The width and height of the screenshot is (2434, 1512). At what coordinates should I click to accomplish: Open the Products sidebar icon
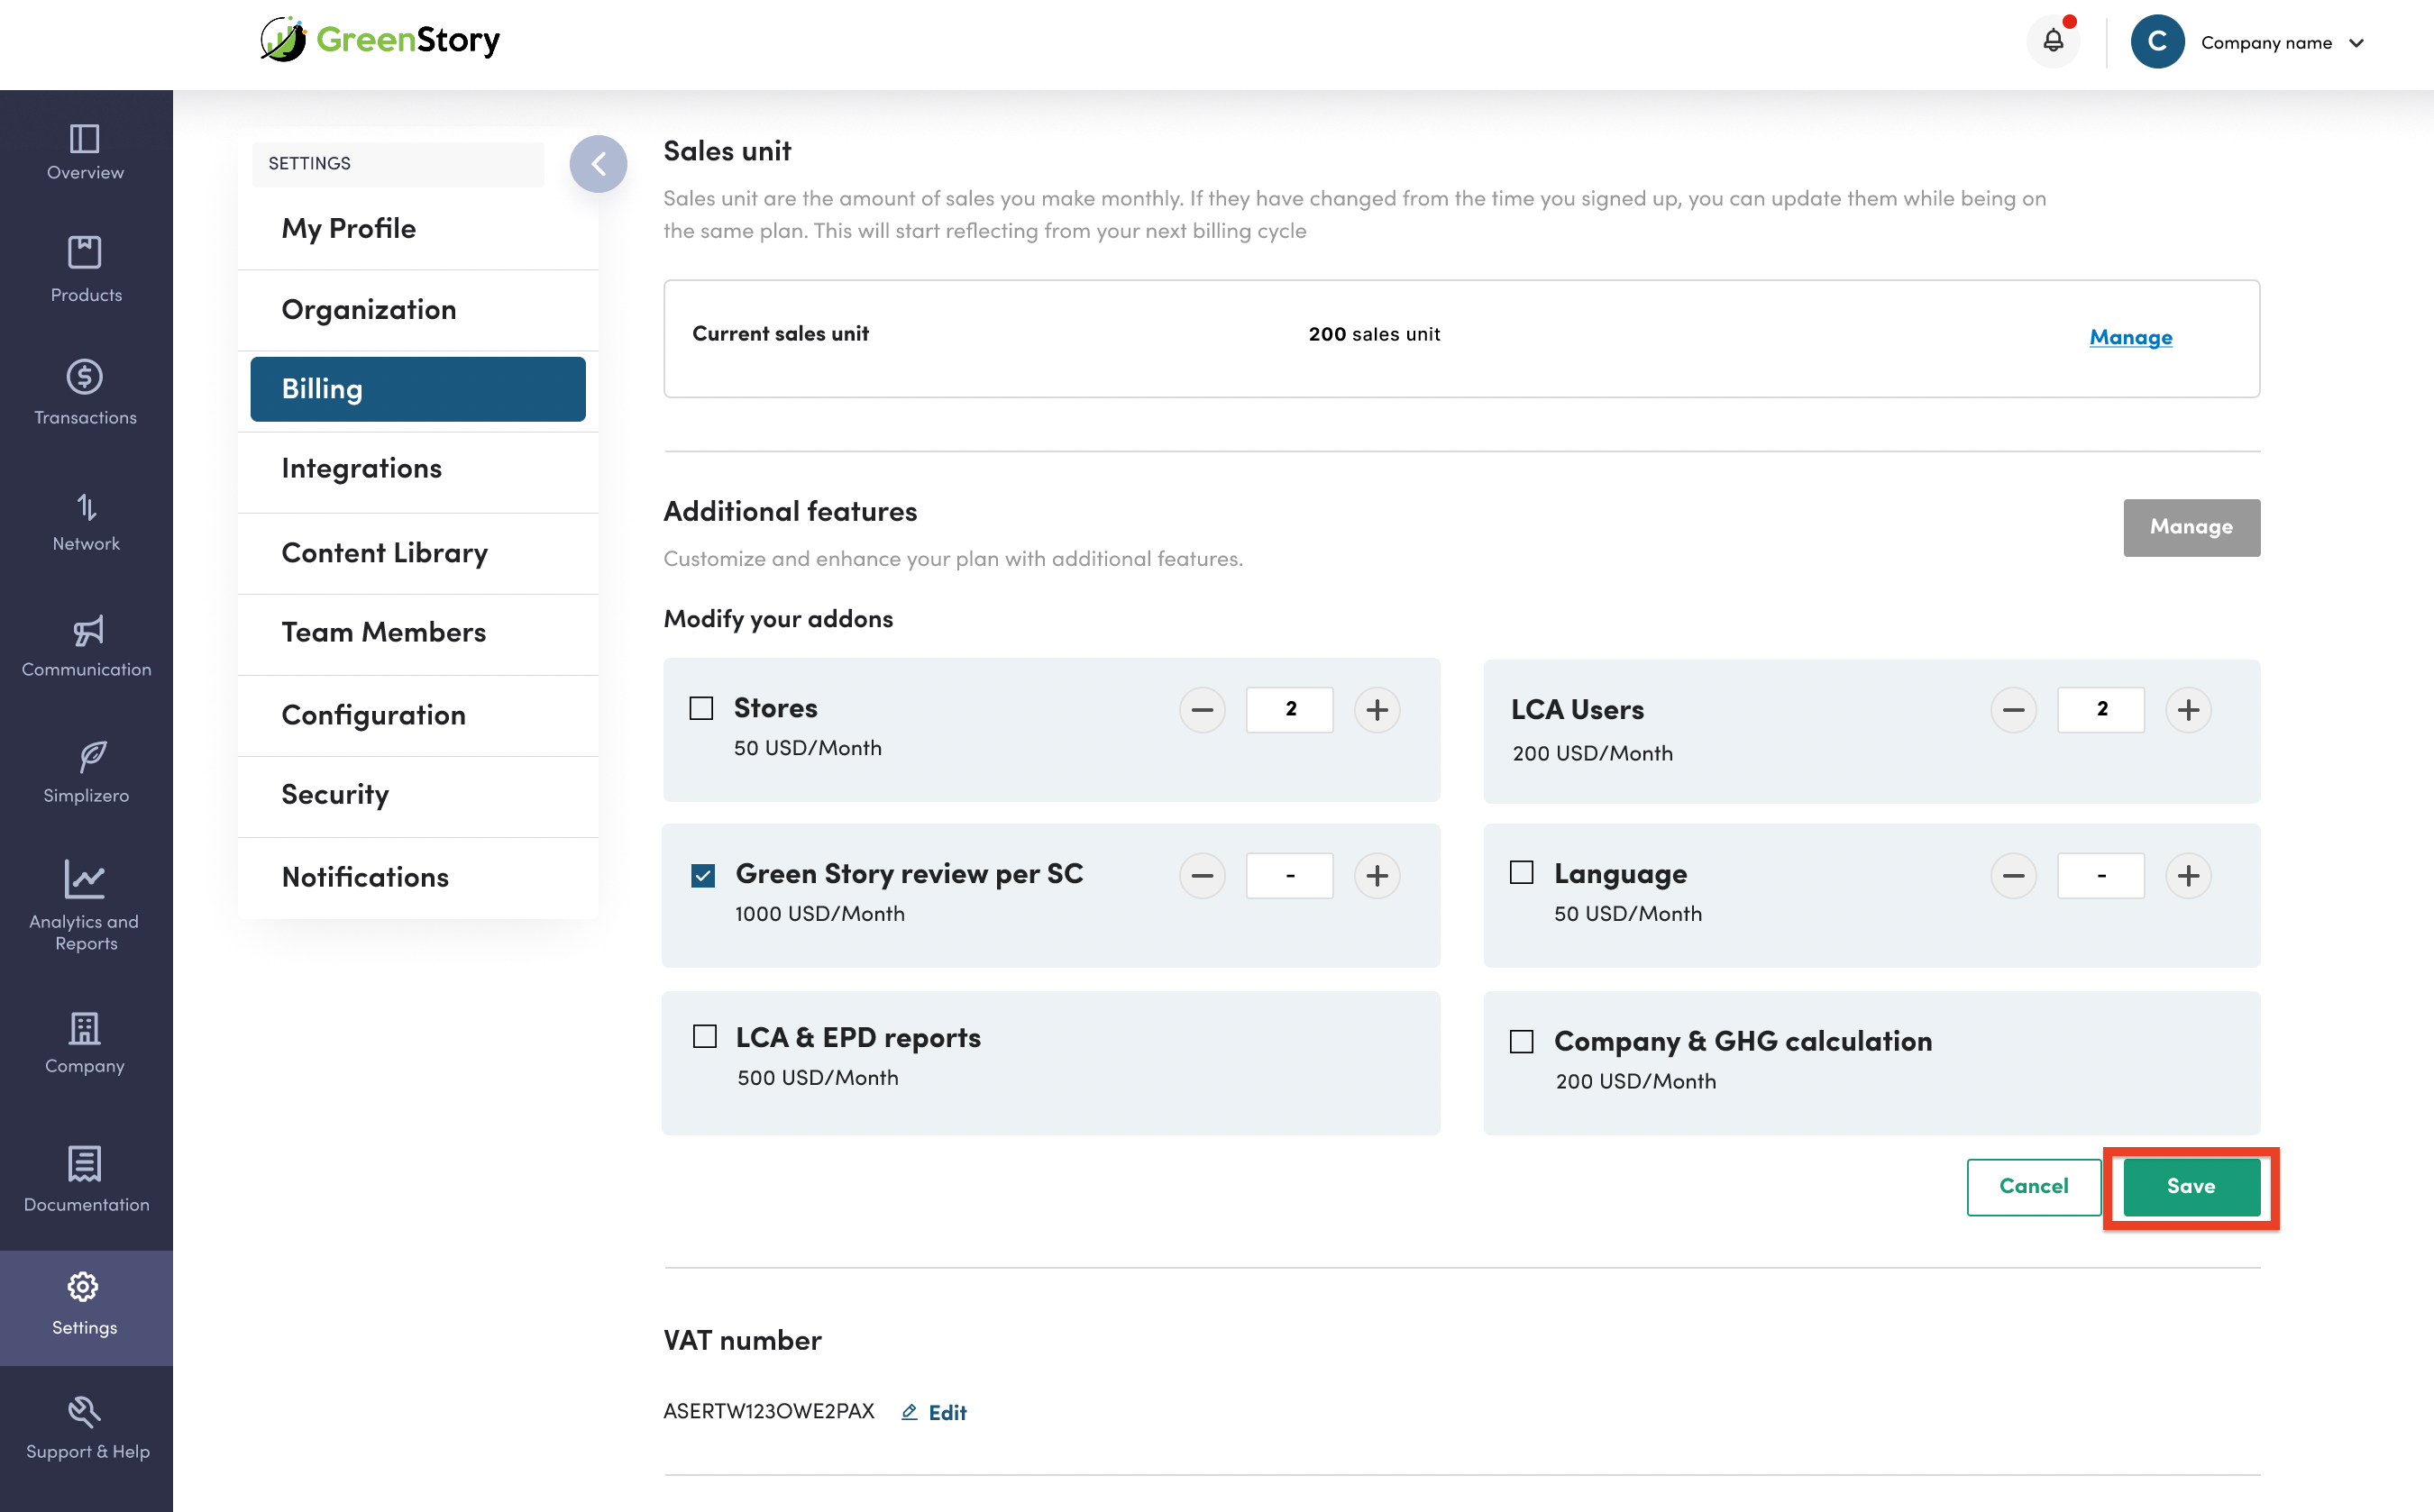pyautogui.click(x=85, y=253)
